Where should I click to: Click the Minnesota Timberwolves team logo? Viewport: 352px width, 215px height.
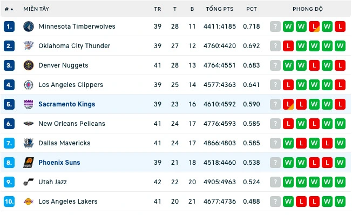coord(29,26)
